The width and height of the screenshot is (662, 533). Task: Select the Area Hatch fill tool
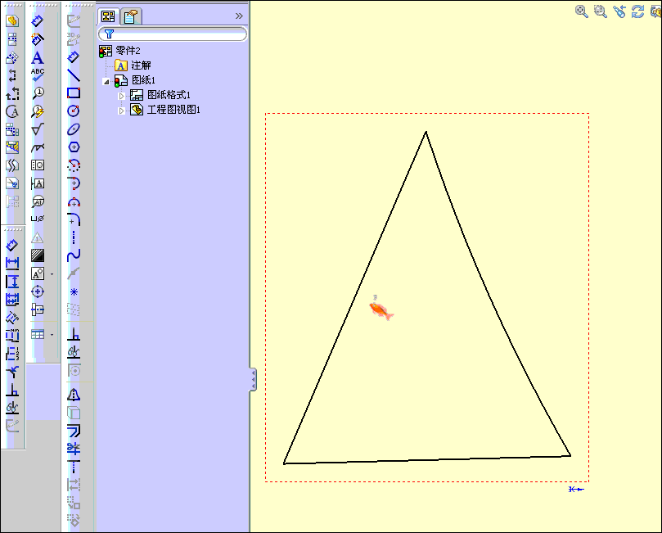click(x=37, y=255)
